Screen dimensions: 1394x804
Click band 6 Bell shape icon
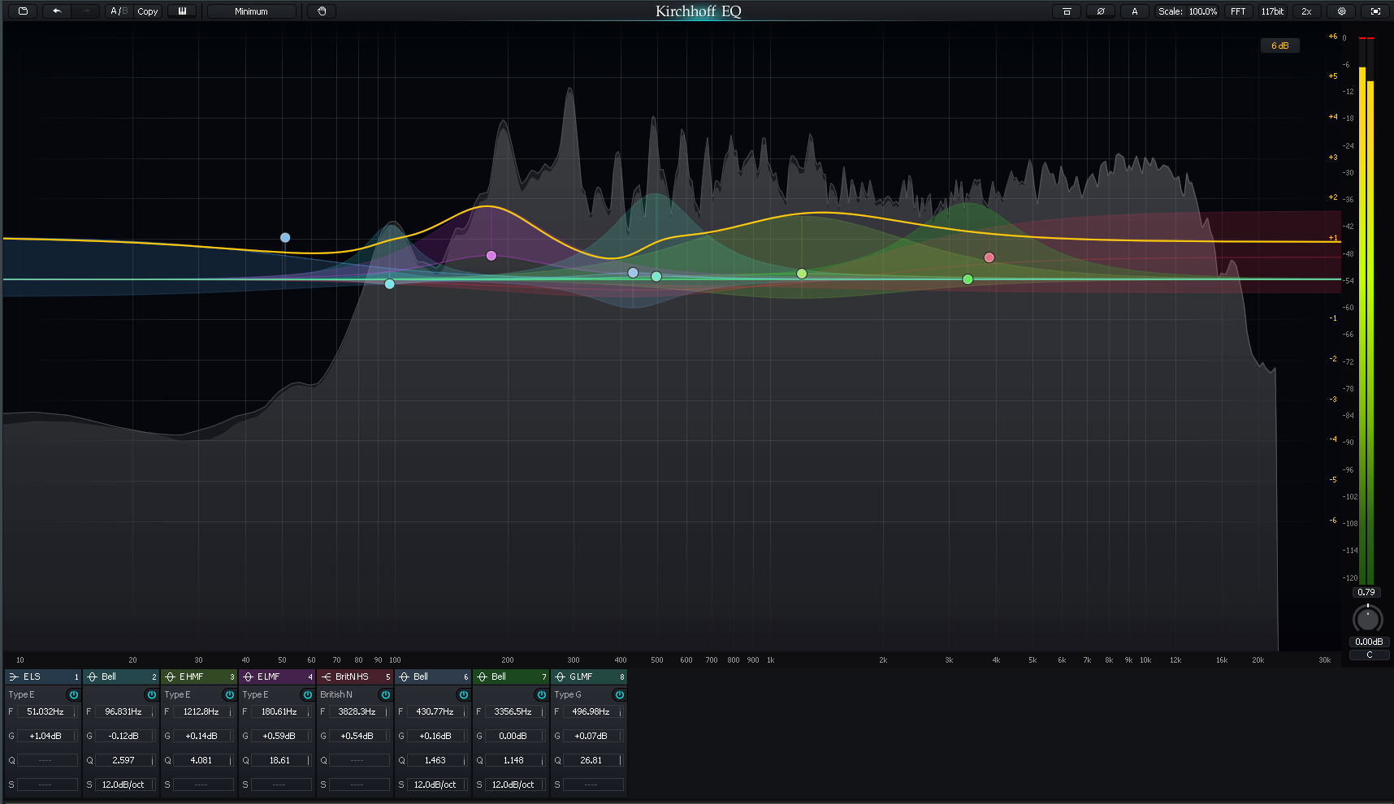coord(404,676)
